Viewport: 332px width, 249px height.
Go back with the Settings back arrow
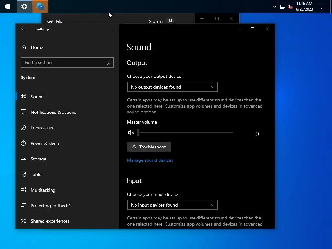23,29
